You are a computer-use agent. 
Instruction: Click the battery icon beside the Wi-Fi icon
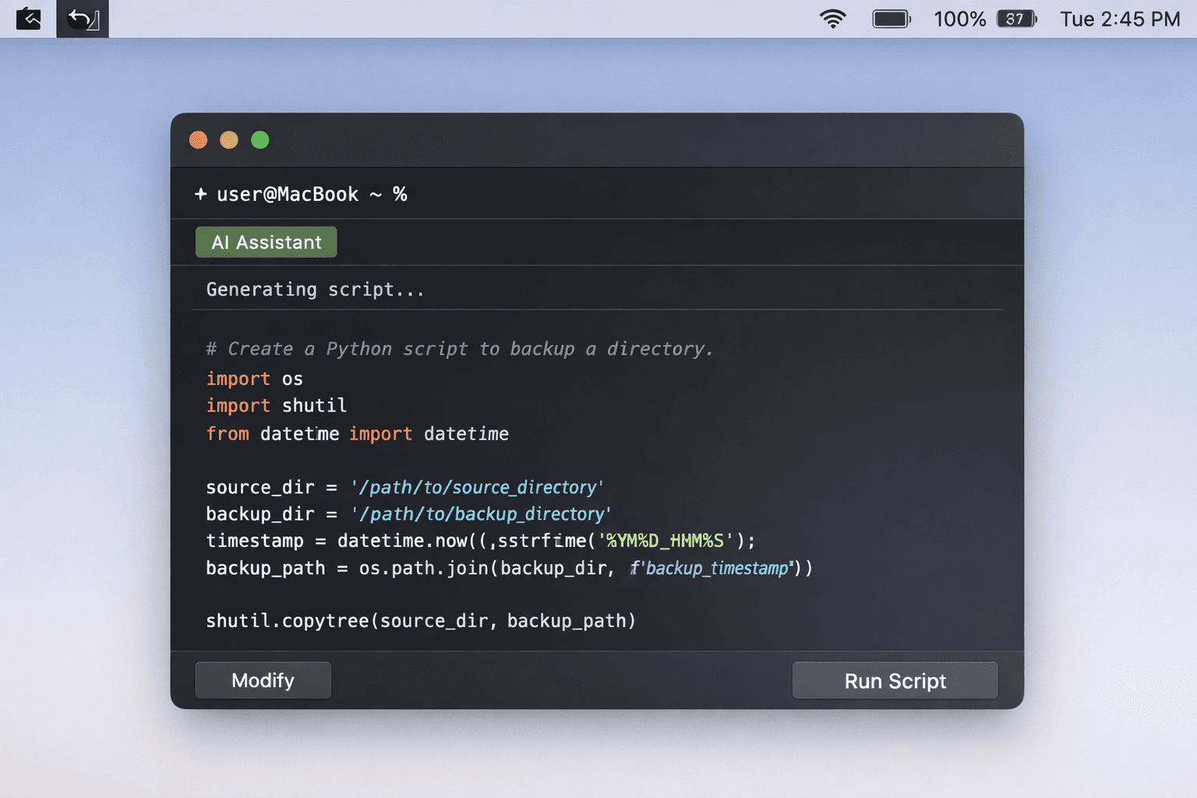[x=892, y=19]
